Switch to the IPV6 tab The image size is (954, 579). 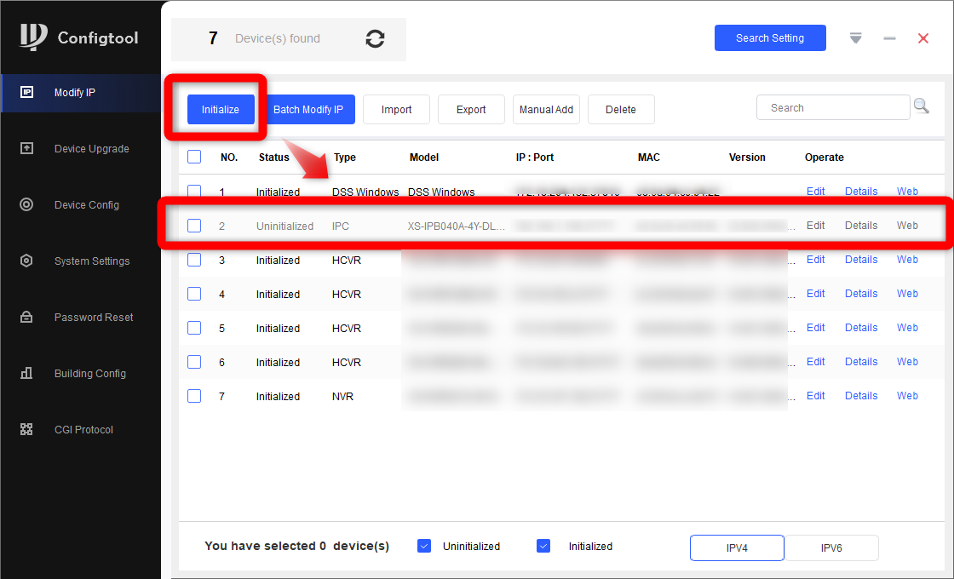click(x=831, y=548)
